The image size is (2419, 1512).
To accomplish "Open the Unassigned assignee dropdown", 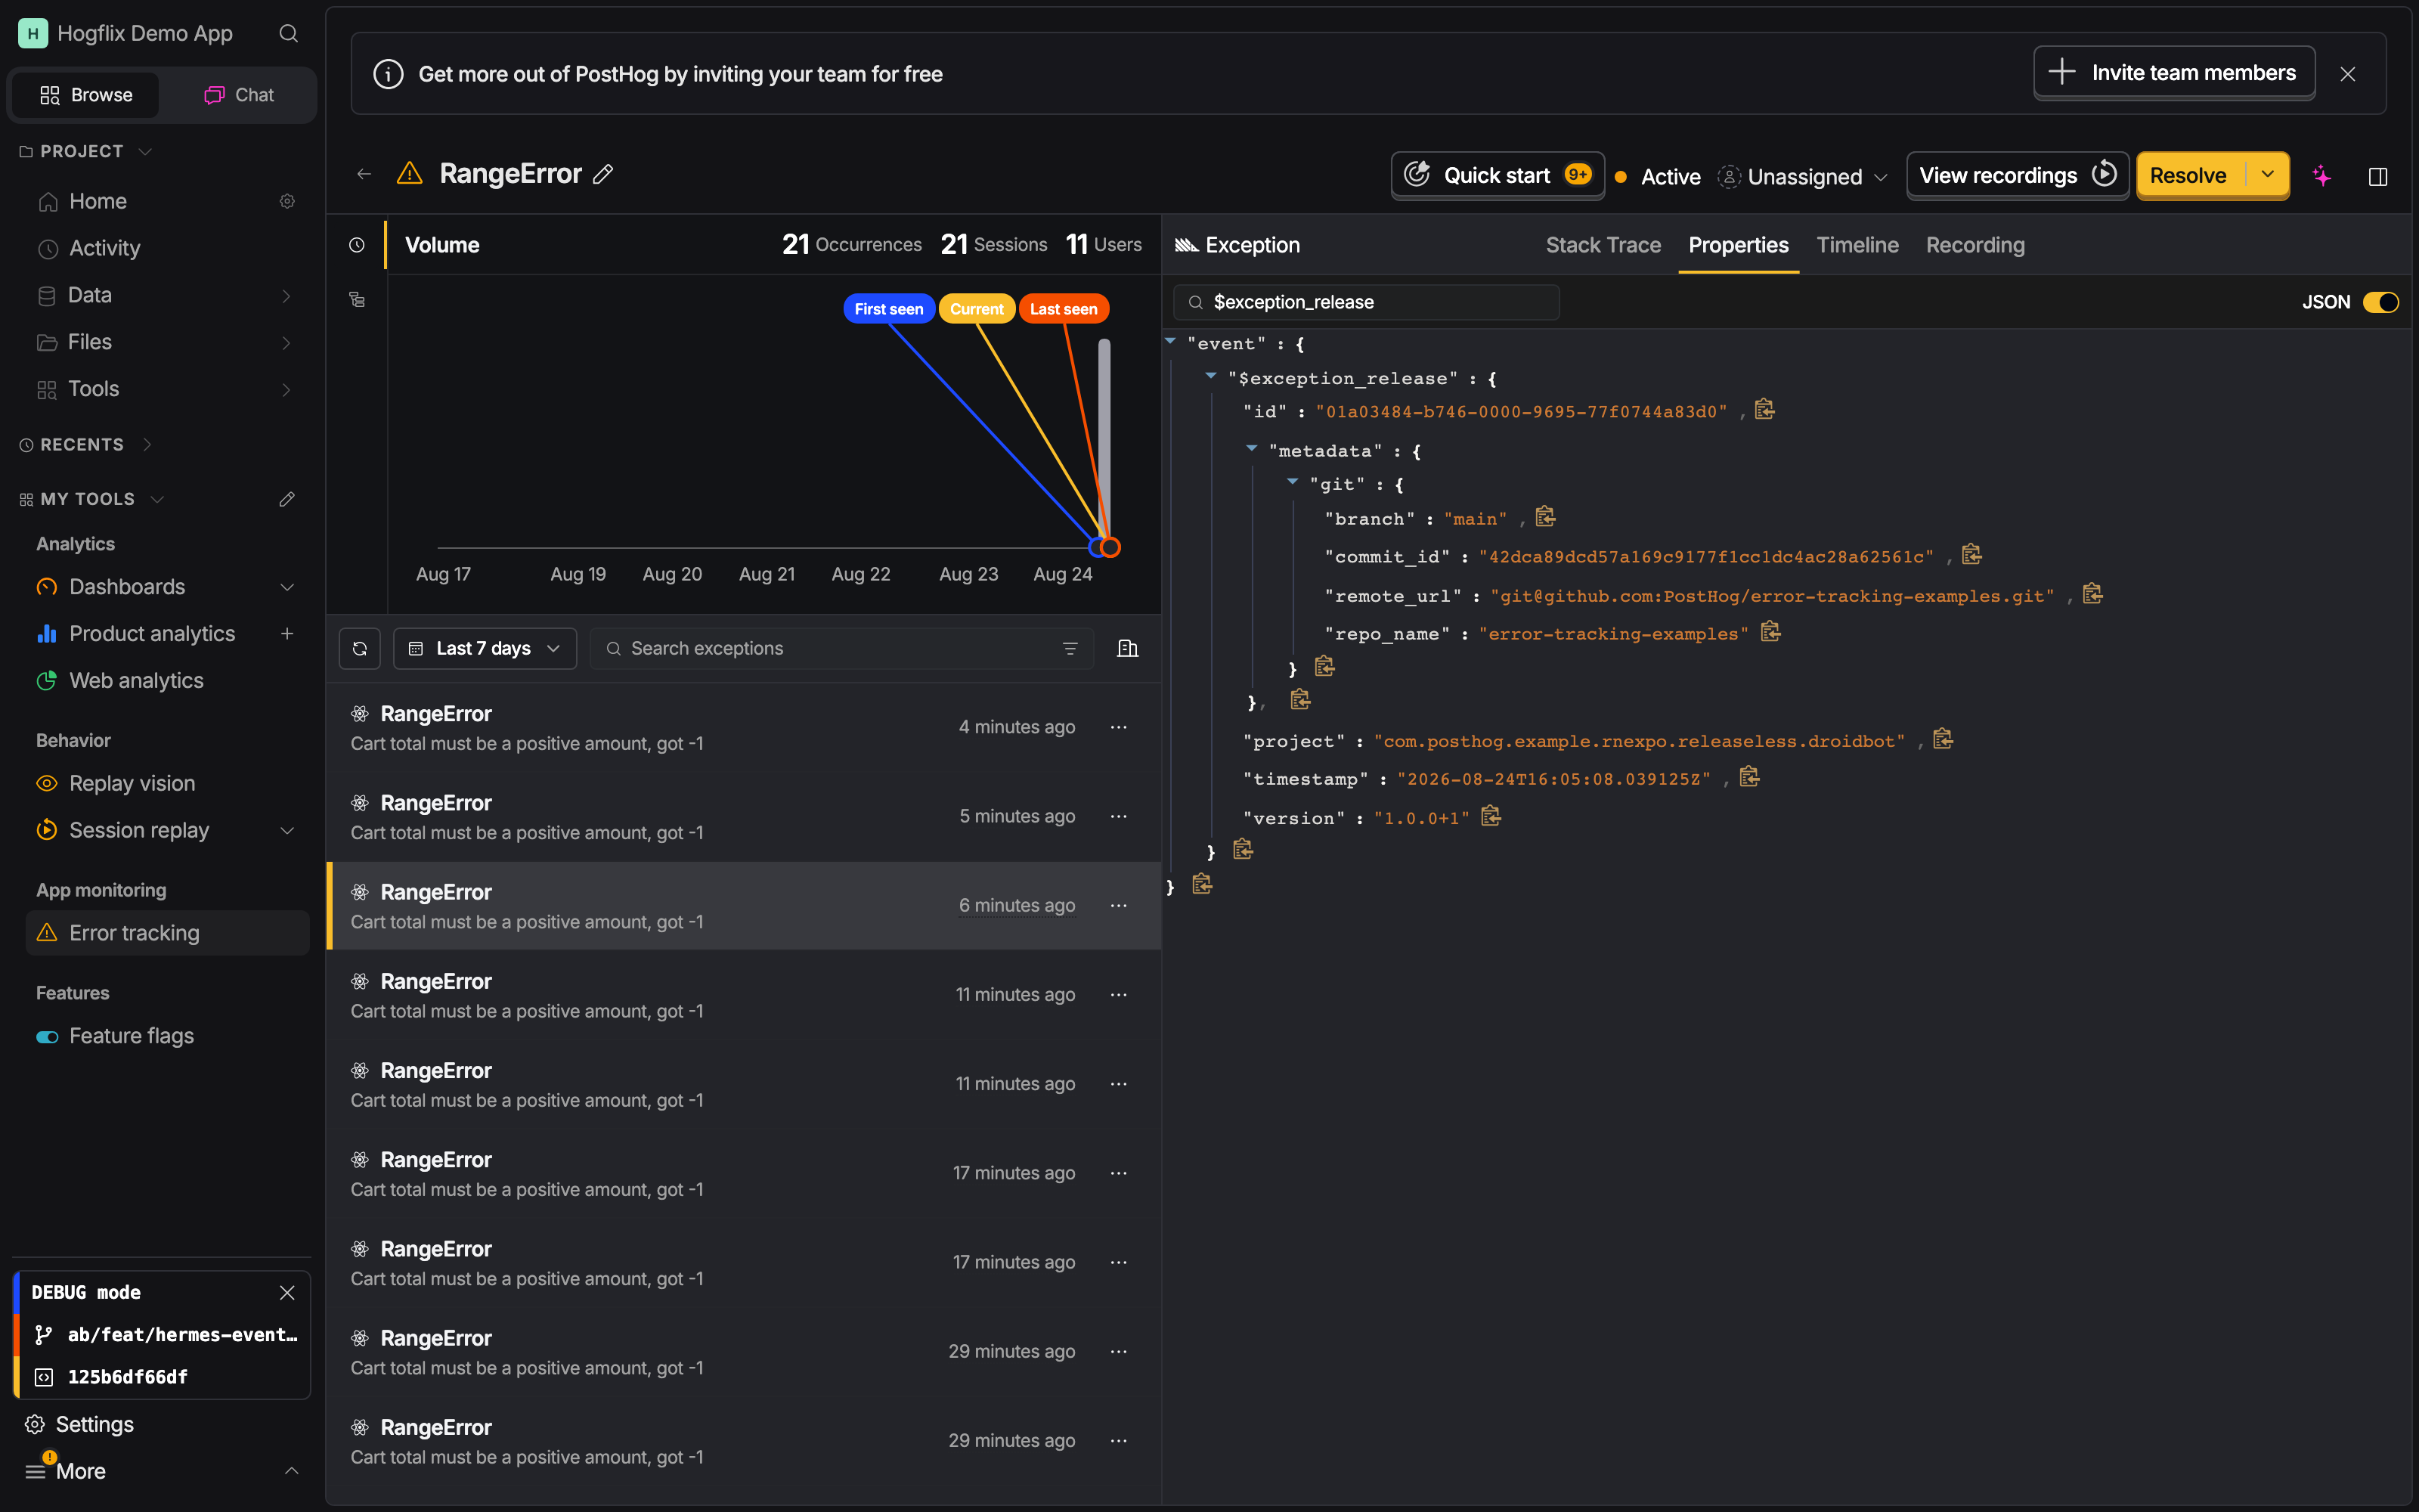I will [x=1802, y=177].
